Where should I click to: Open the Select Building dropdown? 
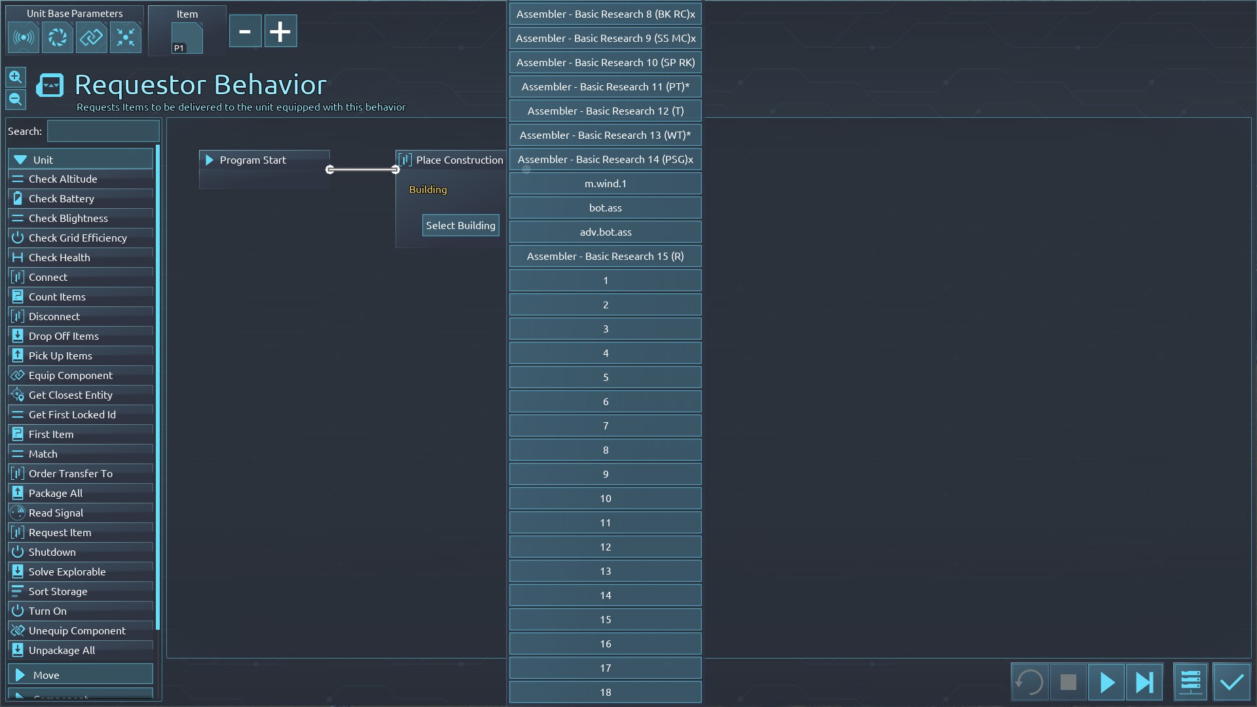(460, 225)
